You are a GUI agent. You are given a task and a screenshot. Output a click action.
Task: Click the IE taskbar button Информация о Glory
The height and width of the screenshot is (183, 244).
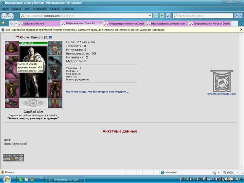coord(65,180)
